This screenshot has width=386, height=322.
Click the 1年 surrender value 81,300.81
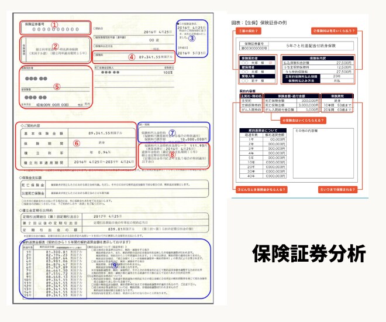pos(57,252)
